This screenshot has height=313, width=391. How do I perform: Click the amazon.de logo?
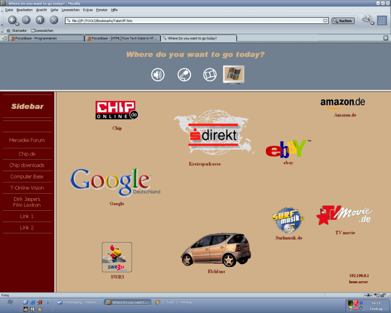[x=343, y=103]
